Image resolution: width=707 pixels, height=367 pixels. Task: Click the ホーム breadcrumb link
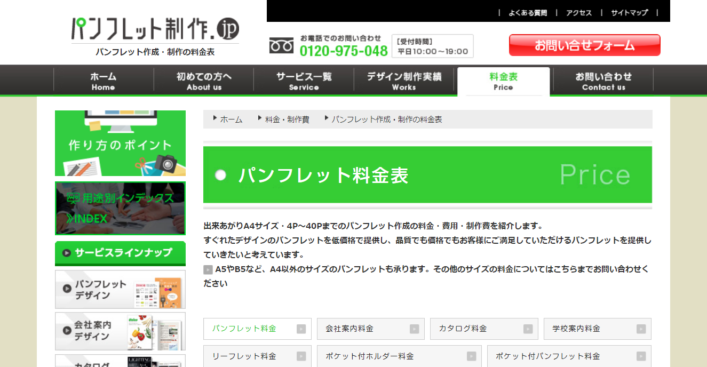click(x=231, y=119)
